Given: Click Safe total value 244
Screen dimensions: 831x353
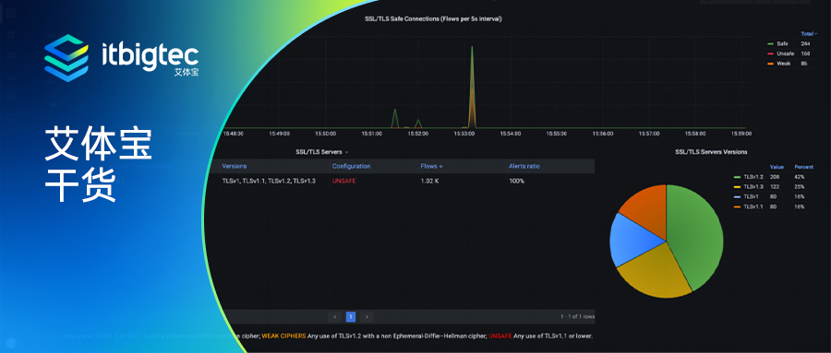Looking at the screenshot, I should (x=805, y=44).
